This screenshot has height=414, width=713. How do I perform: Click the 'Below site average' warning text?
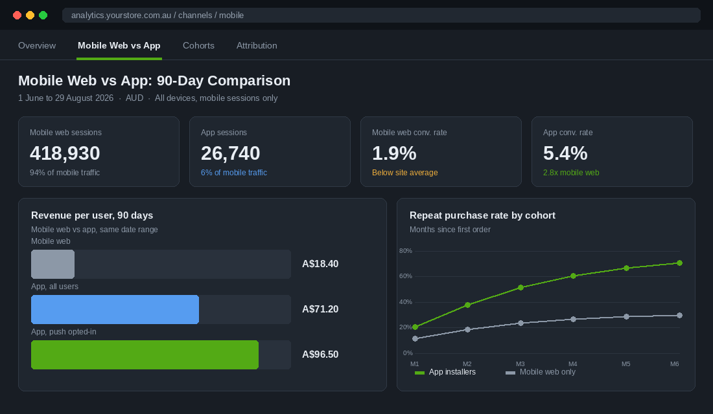(404, 173)
